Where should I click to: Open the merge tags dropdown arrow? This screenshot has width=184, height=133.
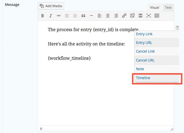coord(177,28)
